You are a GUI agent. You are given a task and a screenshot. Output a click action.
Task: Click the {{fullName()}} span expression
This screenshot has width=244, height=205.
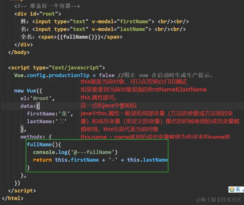[x=79, y=37]
